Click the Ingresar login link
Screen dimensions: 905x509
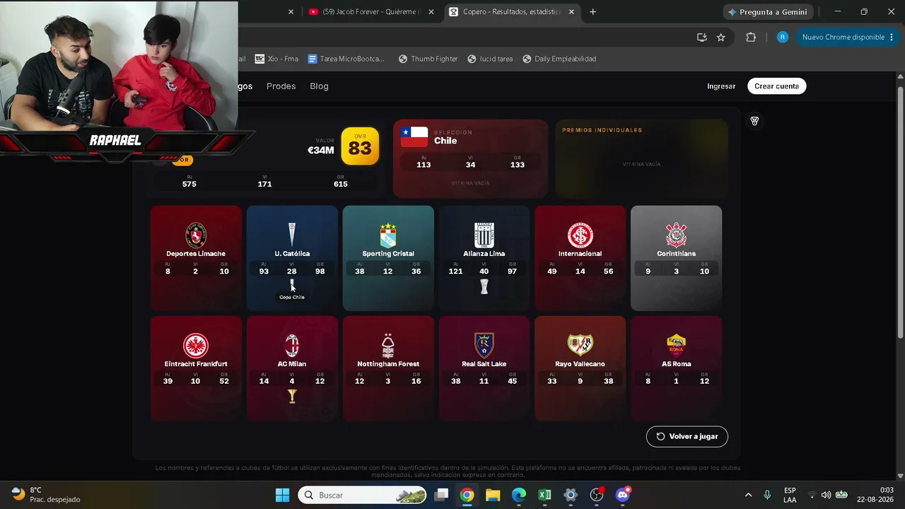721,86
